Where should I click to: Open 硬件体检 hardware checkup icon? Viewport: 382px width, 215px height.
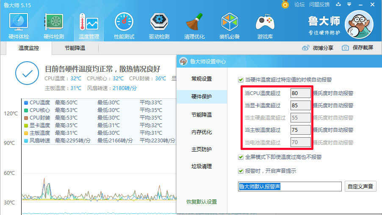[19, 22]
